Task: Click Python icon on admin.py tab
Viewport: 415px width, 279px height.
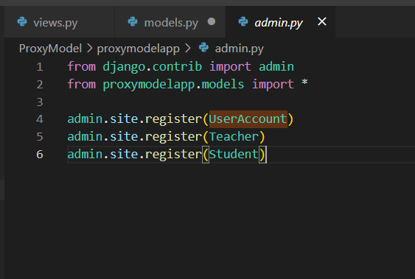Action: pyautogui.click(x=243, y=21)
